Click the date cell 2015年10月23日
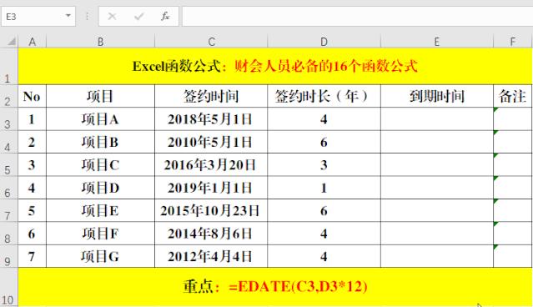The height and width of the screenshot is (307, 533). [211, 211]
